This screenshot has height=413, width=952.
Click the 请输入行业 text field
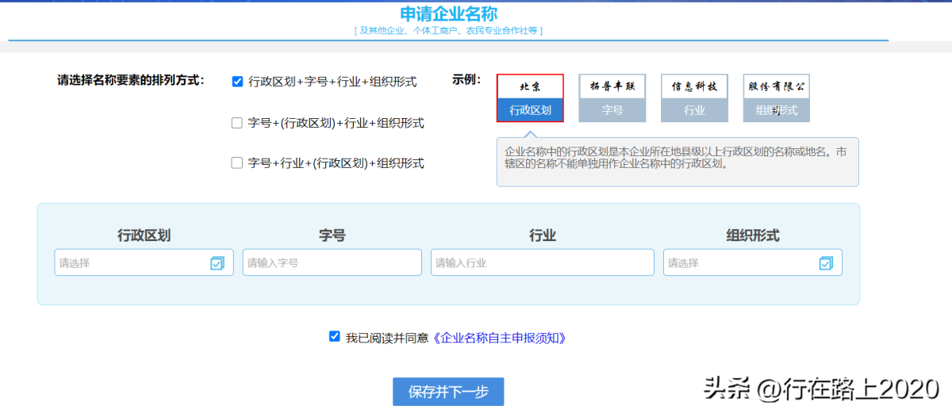(542, 263)
